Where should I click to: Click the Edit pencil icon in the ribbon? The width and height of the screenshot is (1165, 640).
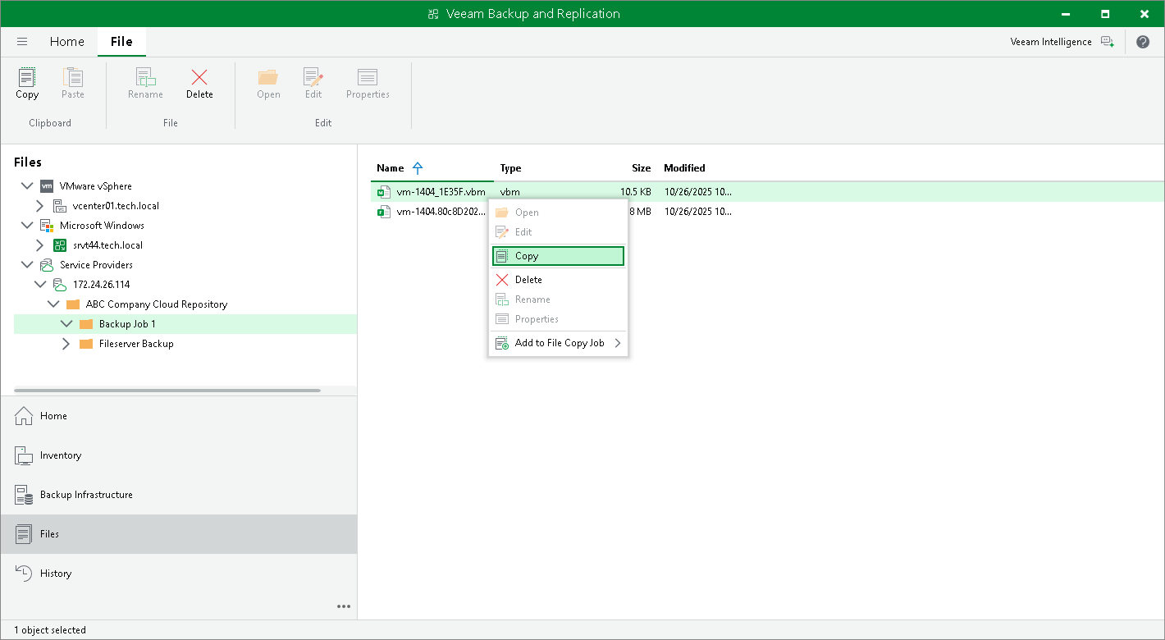pos(313,77)
